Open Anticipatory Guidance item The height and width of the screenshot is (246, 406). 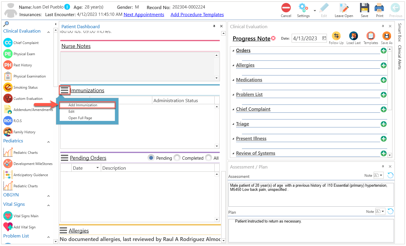[26, 175]
